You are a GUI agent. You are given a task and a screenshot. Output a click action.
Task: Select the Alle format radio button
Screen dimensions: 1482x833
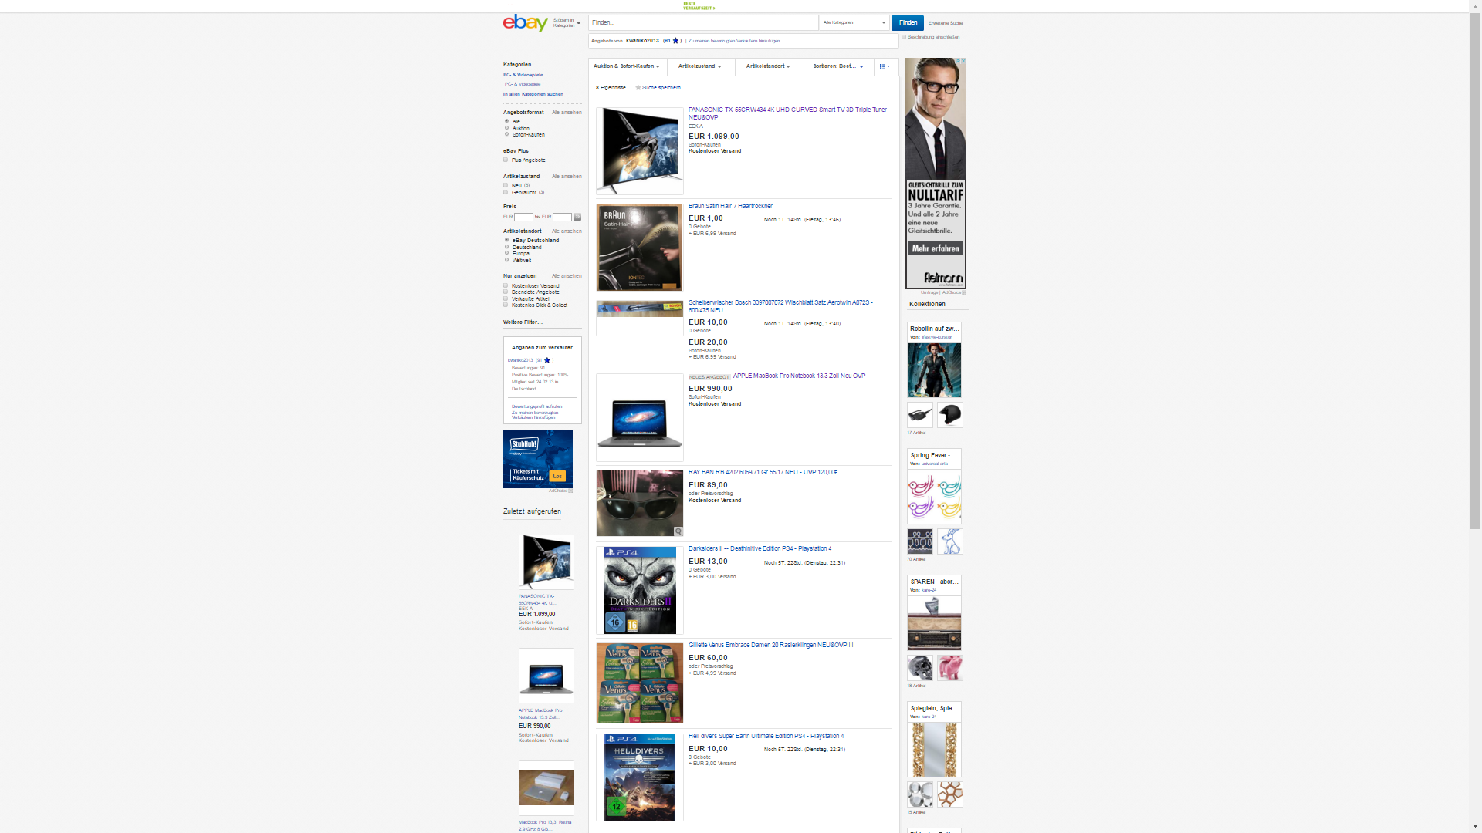[x=506, y=121]
